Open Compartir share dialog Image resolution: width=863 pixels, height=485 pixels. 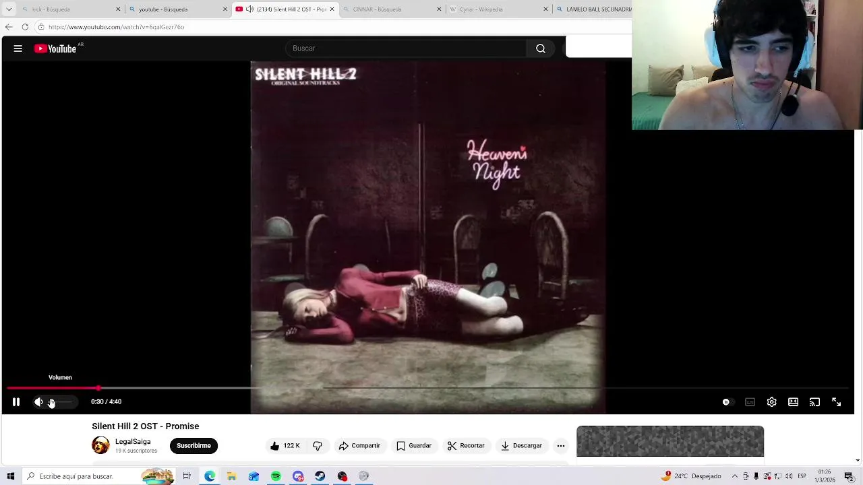click(359, 446)
